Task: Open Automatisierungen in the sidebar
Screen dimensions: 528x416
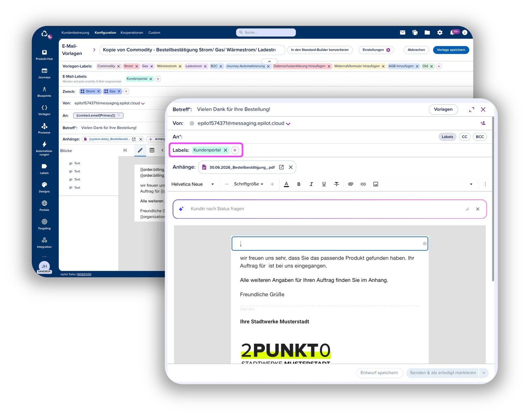Action: [44, 148]
